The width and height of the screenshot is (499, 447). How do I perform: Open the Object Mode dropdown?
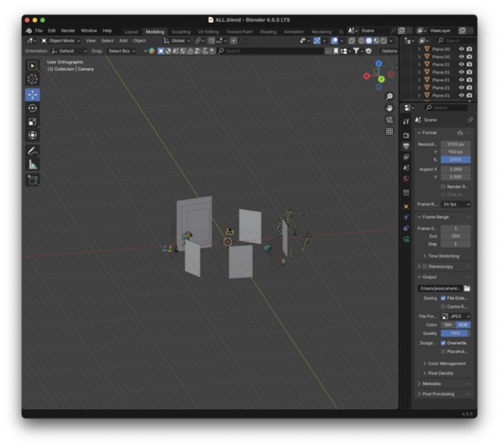[64, 40]
